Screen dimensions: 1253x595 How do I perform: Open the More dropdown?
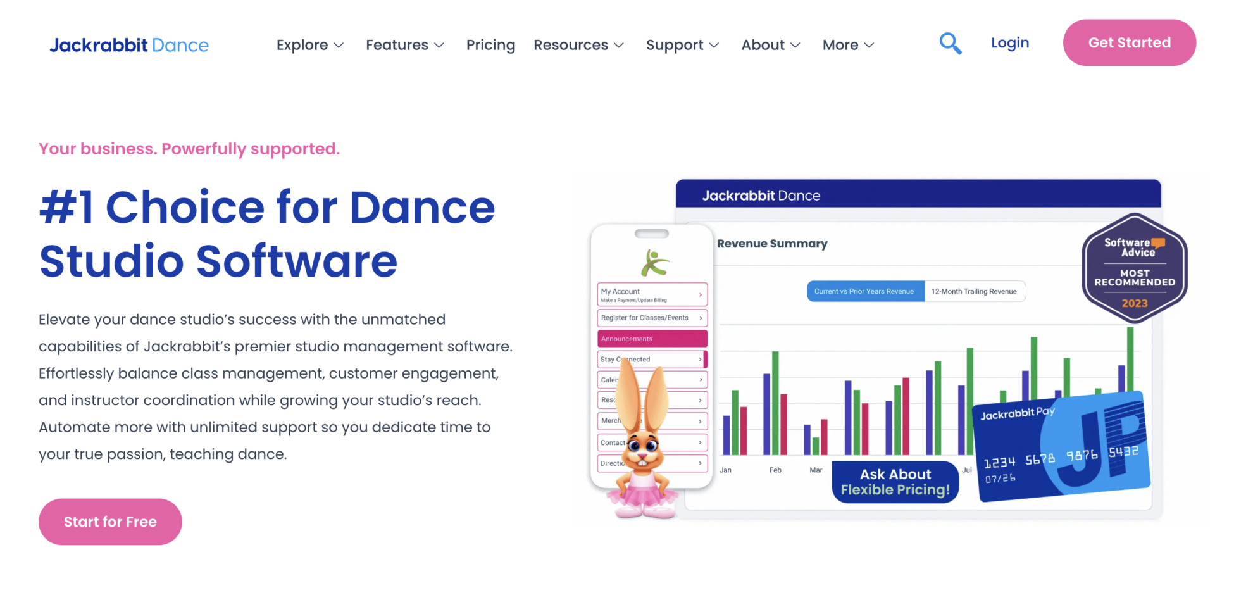click(849, 45)
